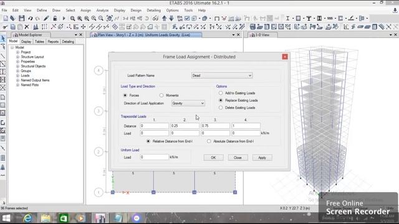Screen dimensions: 399x224
Task: Click the Uniform Load input field
Action: click(x=154, y=157)
